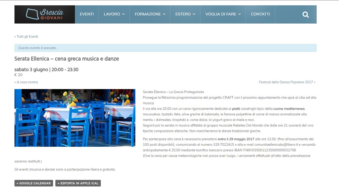Add event to Google Calendar

pos(34,183)
